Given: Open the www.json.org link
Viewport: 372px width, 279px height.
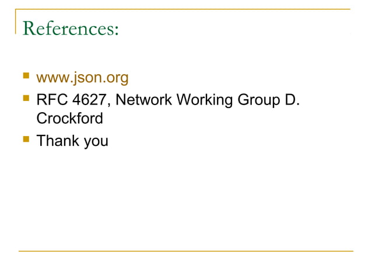Looking at the screenshot, I should coord(82,78).
